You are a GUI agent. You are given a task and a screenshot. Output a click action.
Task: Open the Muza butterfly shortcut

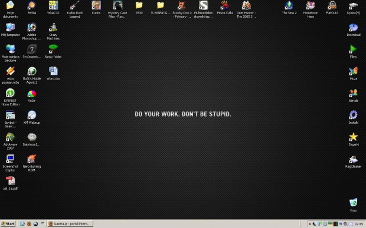tap(354, 74)
